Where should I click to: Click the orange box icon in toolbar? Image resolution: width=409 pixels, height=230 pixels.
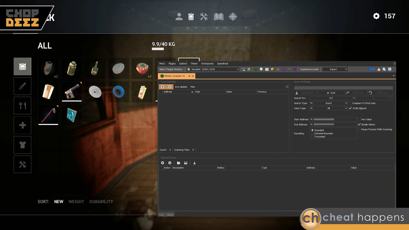[x=272, y=69]
